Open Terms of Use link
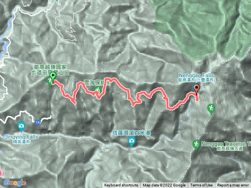Image resolution: width=251 pixels, height=188 pixels. 201,185
